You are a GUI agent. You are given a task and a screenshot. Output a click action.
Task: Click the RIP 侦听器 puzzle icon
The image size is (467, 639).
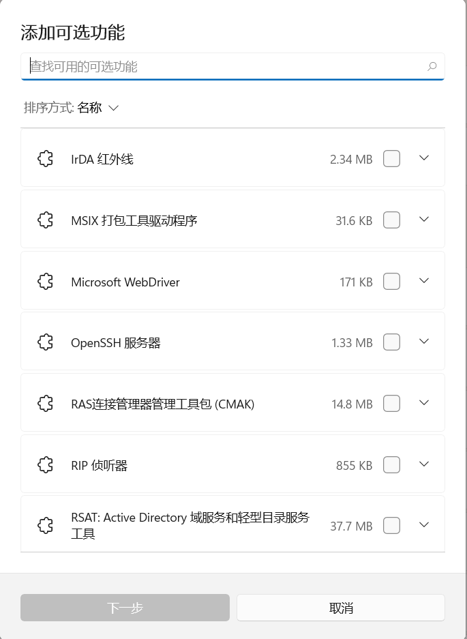[x=45, y=464]
